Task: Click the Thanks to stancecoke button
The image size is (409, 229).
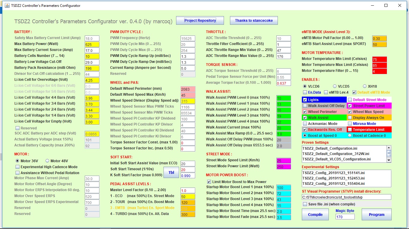Action: point(254,20)
